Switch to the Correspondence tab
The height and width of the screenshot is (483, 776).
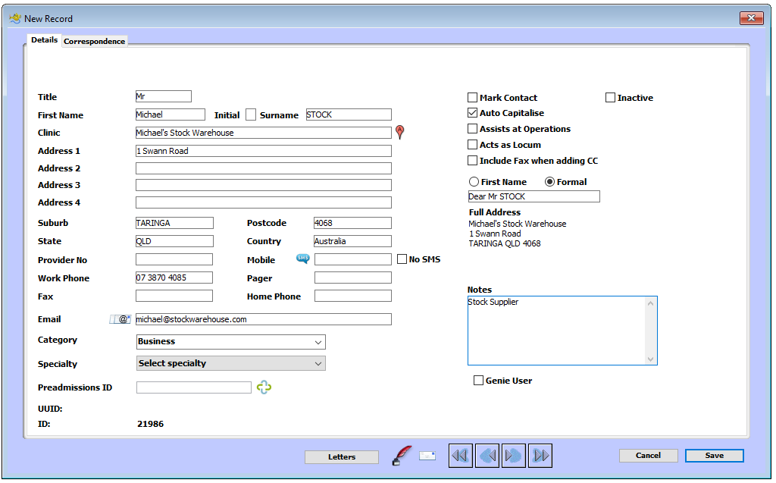(x=94, y=42)
